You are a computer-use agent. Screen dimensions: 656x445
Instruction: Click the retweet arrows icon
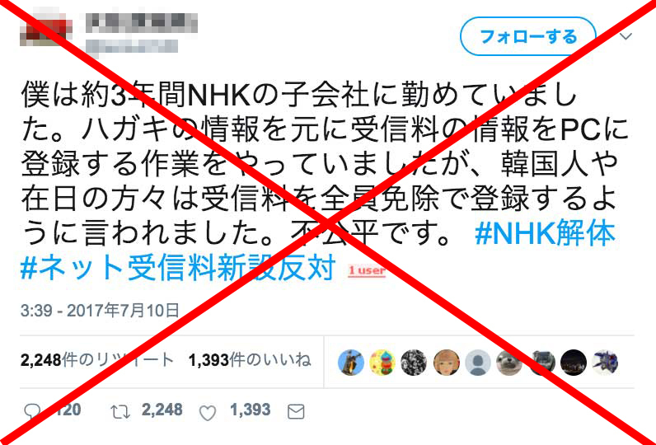click(120, 412)
